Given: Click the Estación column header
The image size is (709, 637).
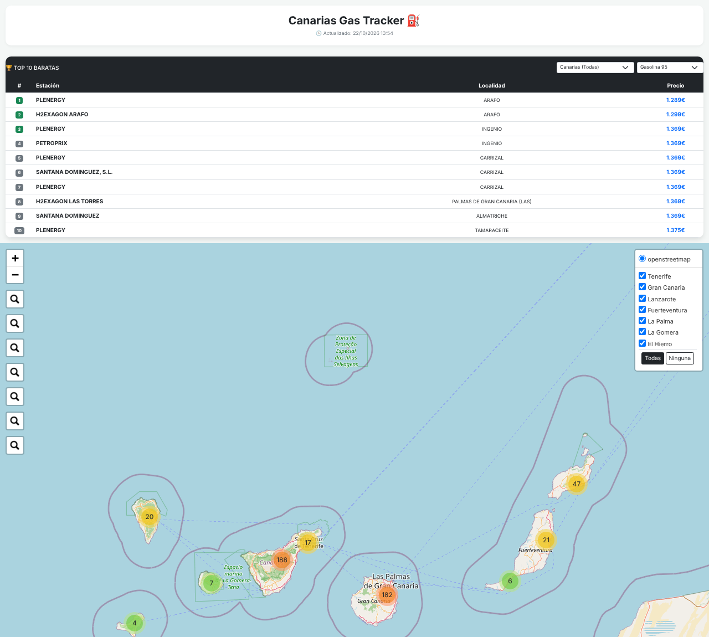Looking at the screenshot, I should point(48,86).
